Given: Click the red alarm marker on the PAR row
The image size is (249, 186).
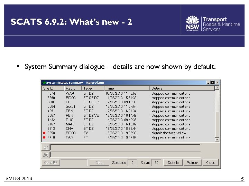Looking at the screenshot, I should coord(44,137).
